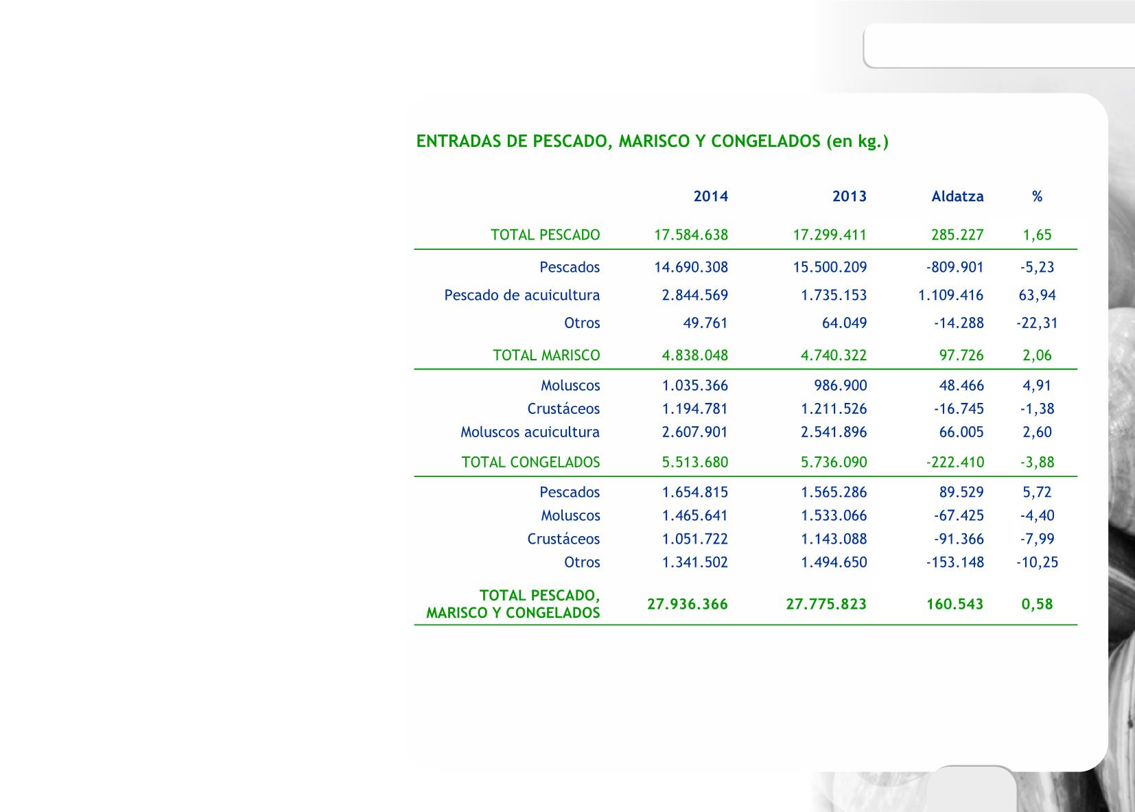The height and width of the screenshot is (812, 1135).
Task: Select the value 2.844.569
Action: tap(695, 295)
